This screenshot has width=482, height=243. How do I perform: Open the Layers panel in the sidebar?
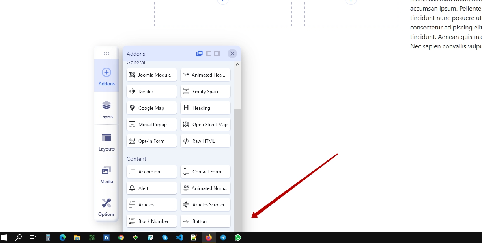[106, 109]
